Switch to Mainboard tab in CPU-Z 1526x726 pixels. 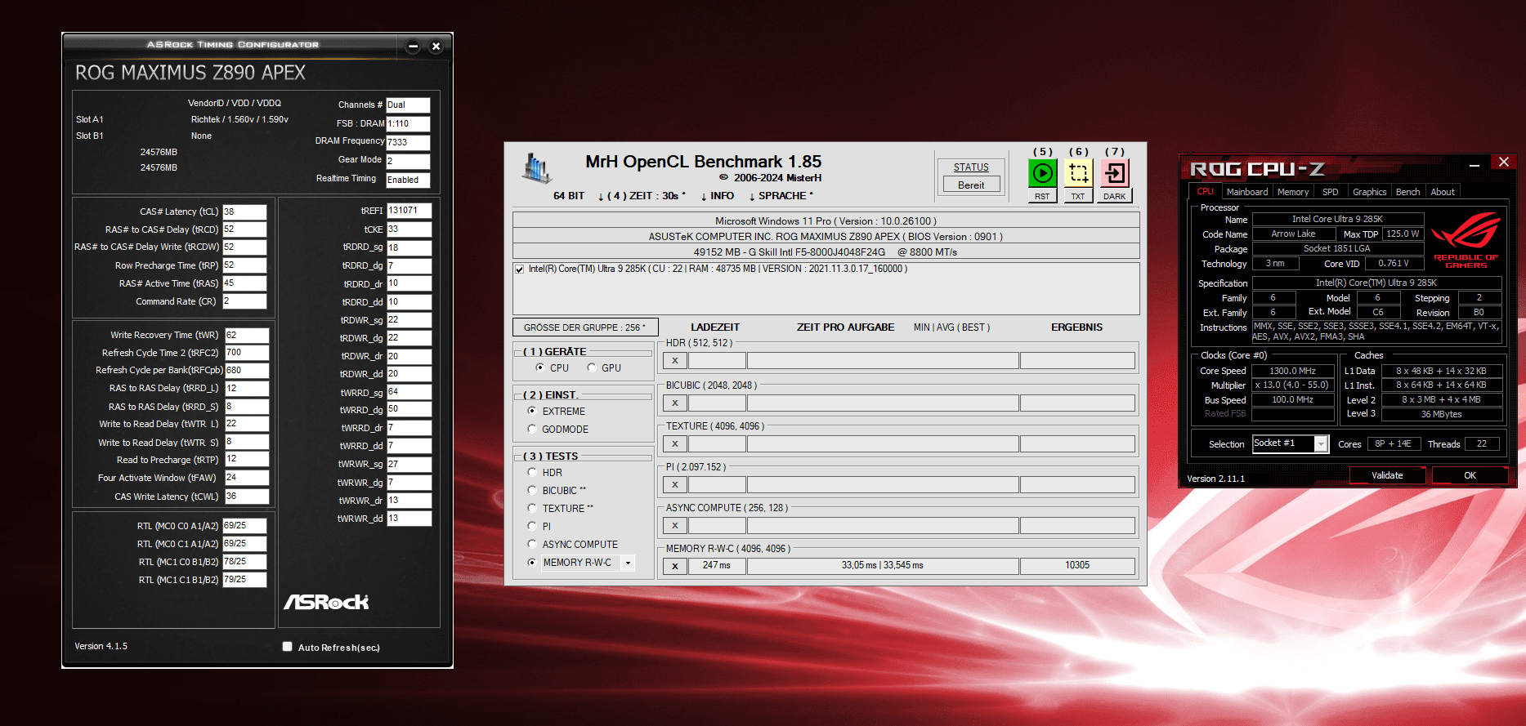[1247, 192]
